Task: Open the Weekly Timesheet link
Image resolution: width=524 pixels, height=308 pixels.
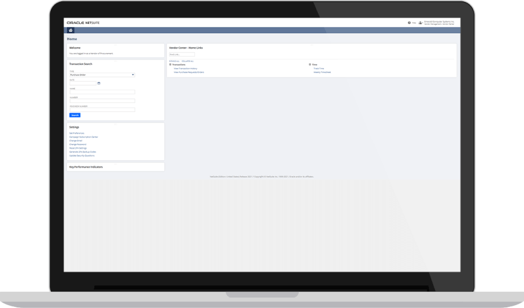Action: click(x=322, y=72)
